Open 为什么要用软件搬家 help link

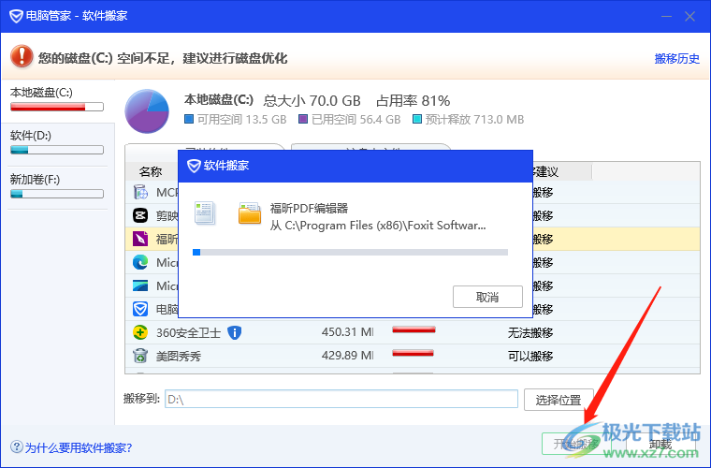(78, 447)
